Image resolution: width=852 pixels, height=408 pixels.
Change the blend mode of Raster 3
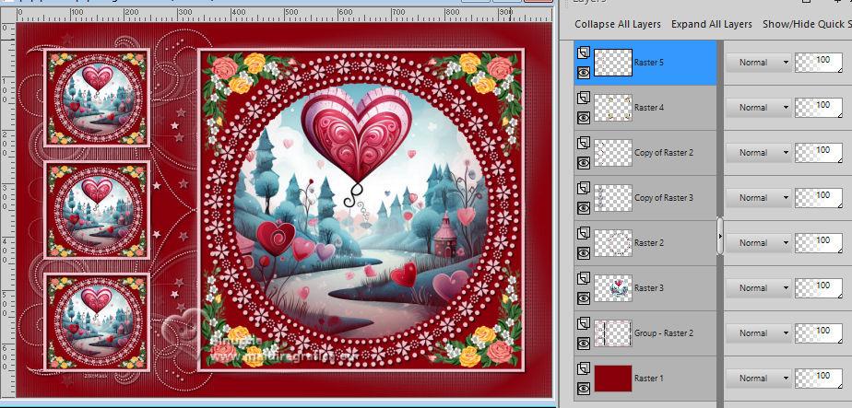[x=759, y=287]
